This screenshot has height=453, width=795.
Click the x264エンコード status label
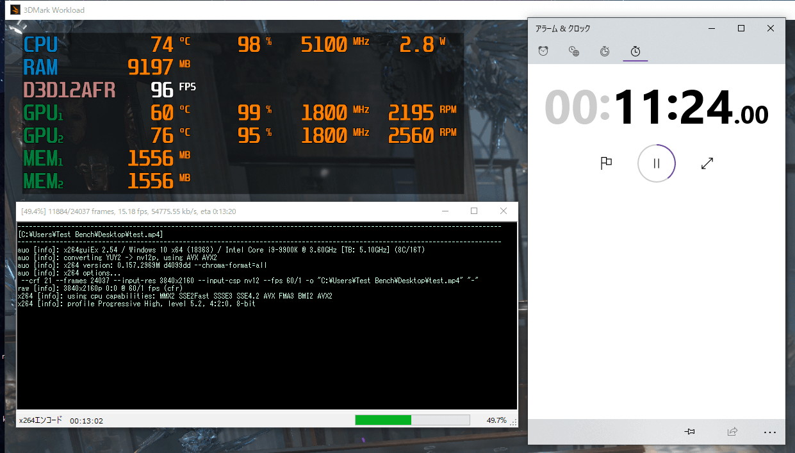41,421
